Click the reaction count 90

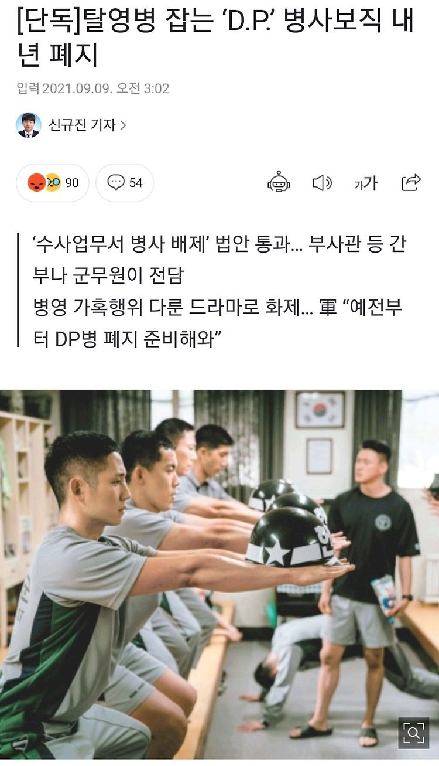click(71, 183)
